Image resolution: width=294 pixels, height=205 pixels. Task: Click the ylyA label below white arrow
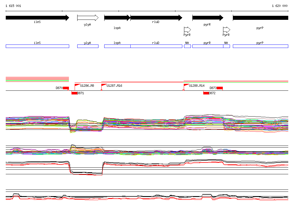[87, 25]
